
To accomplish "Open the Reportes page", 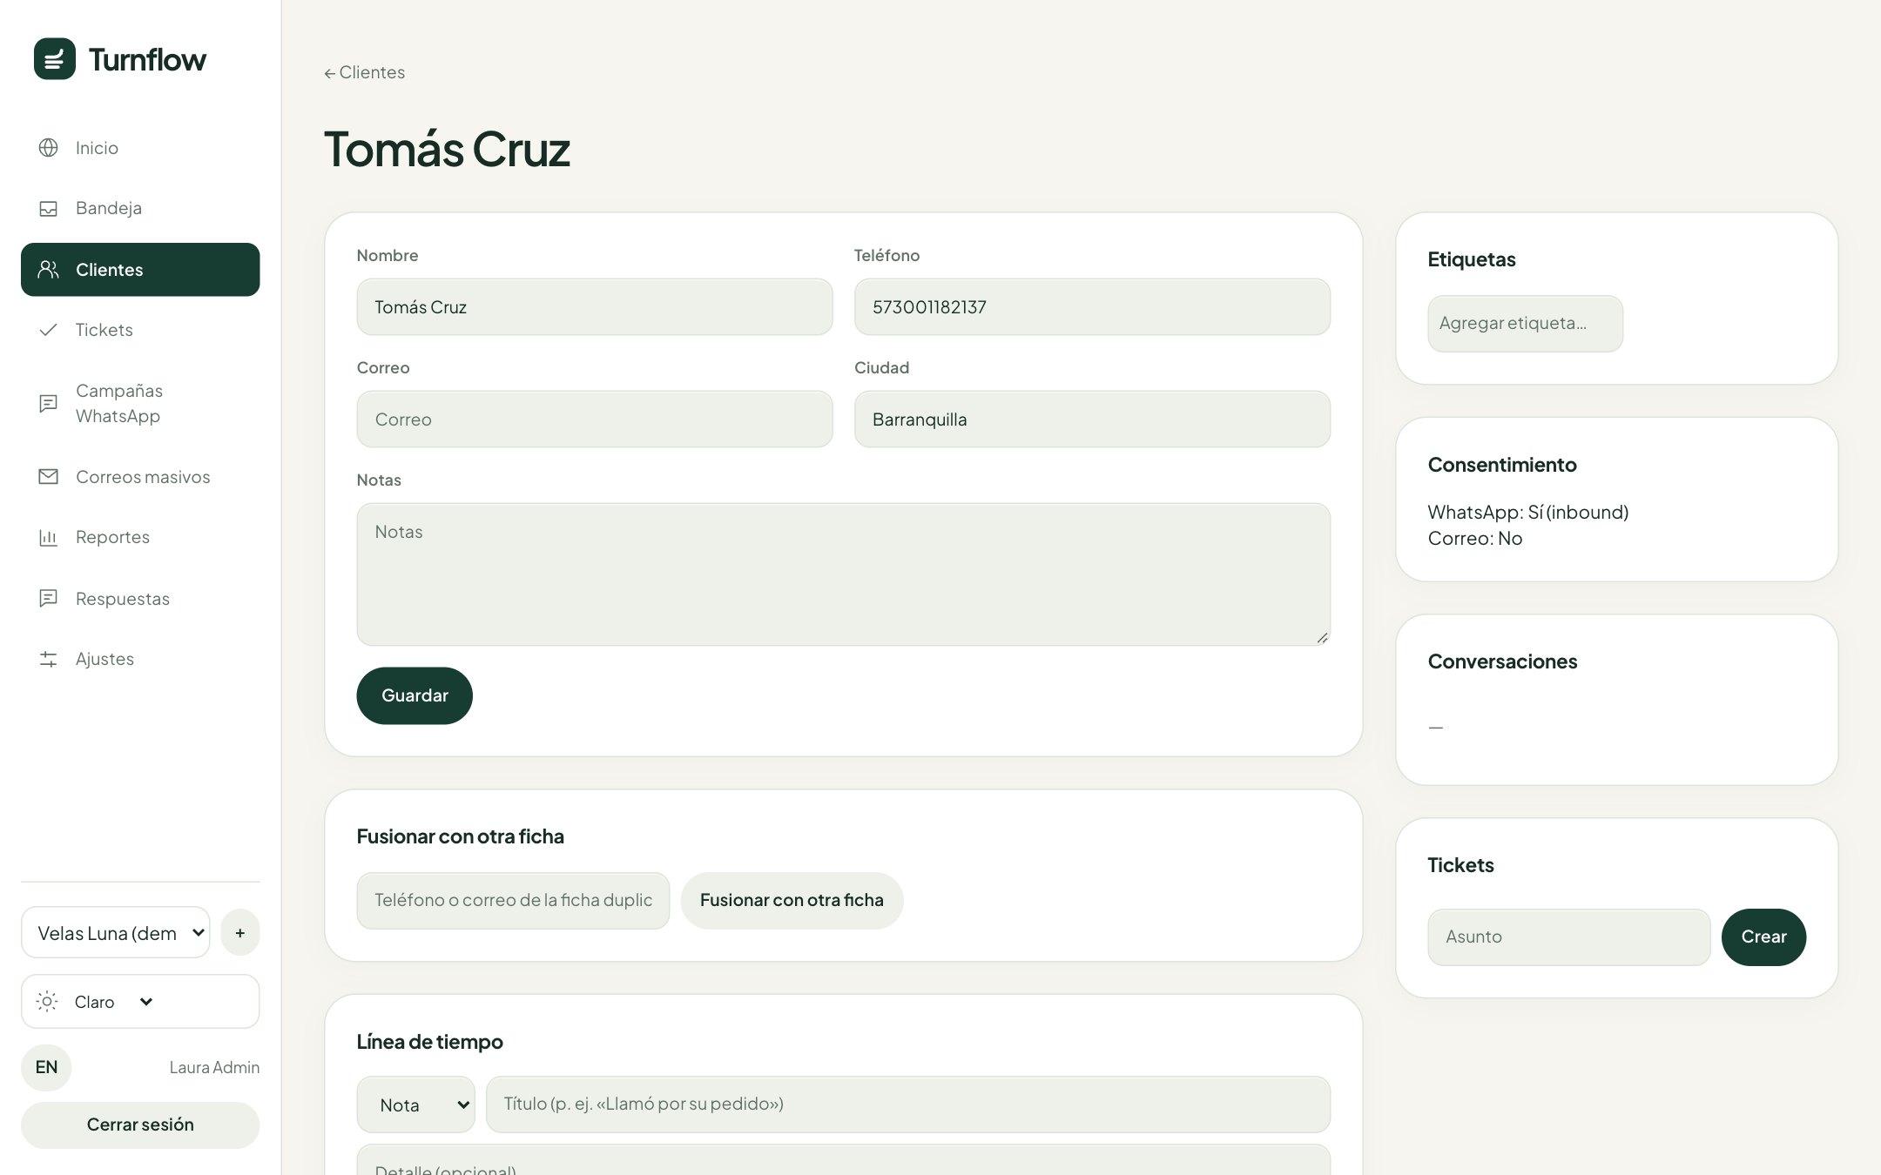I will point(140,537).
